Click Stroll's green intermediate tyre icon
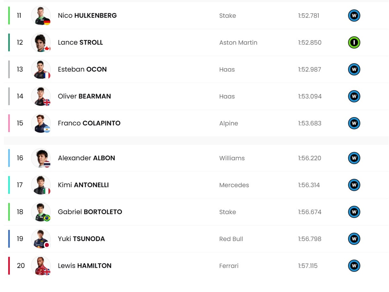Viewport: 389px width, 292px height. tap(354, 42)
